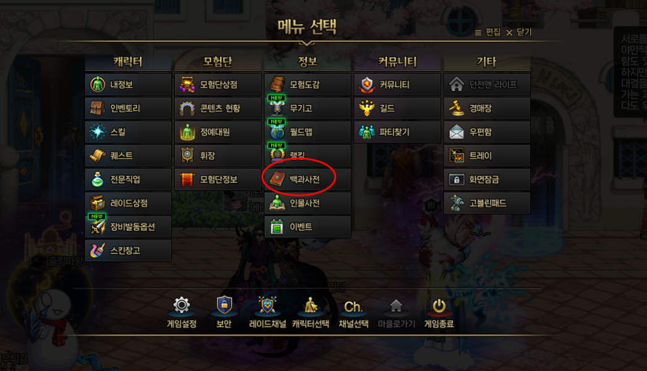The height and width of the screenshot is (371, 647).
Task: Click the 경매장 gavel icon
Action: click(x=457, y=108)
